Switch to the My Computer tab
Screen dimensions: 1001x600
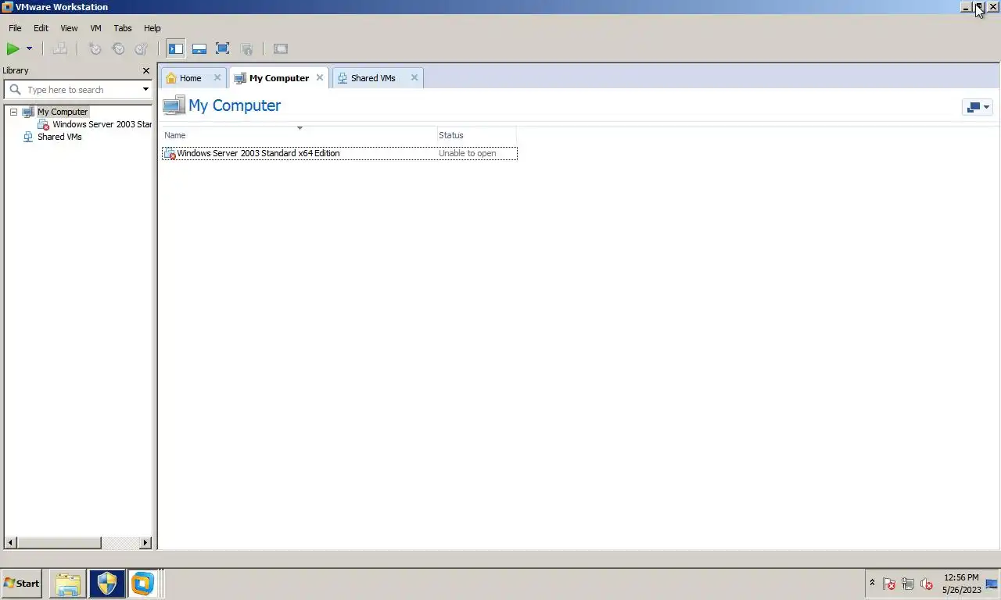278,78
